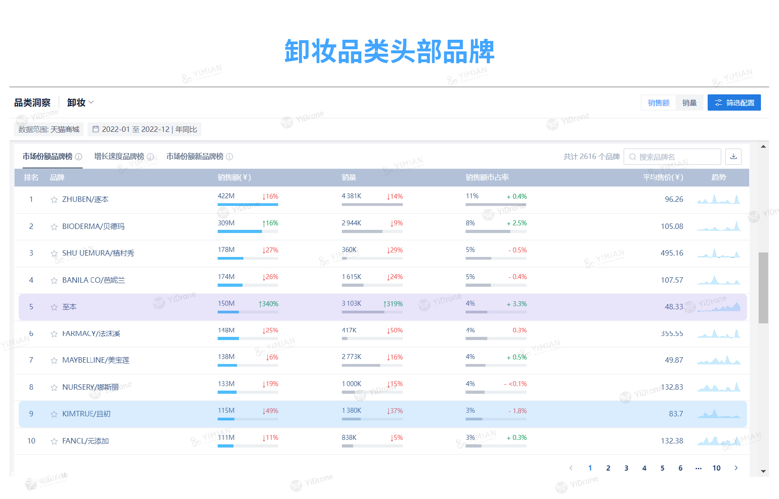Go to page 4
Image resolution: width=779 pixels, height=499 pixels.
(x=644, y=468)
